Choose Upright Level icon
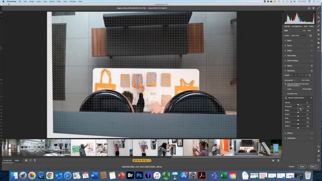The height and width of the screenshot is (181, 322). (299, 75)
